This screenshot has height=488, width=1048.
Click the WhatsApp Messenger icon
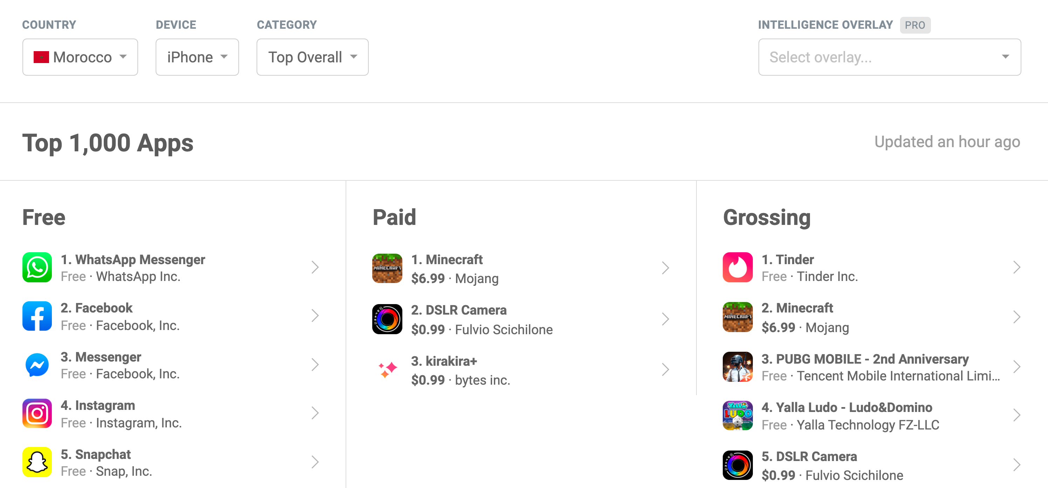point(38,267)
